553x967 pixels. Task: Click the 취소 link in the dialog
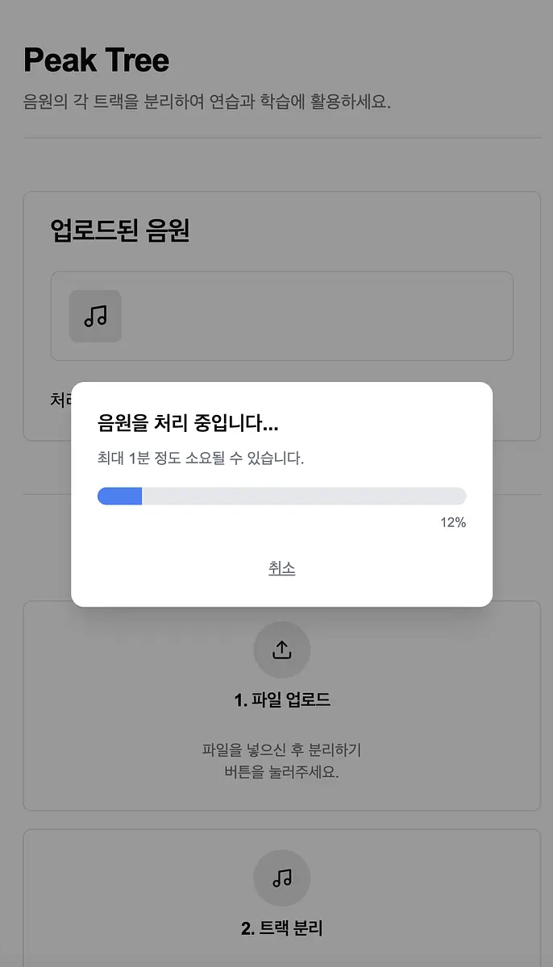[x=281, y=568]
